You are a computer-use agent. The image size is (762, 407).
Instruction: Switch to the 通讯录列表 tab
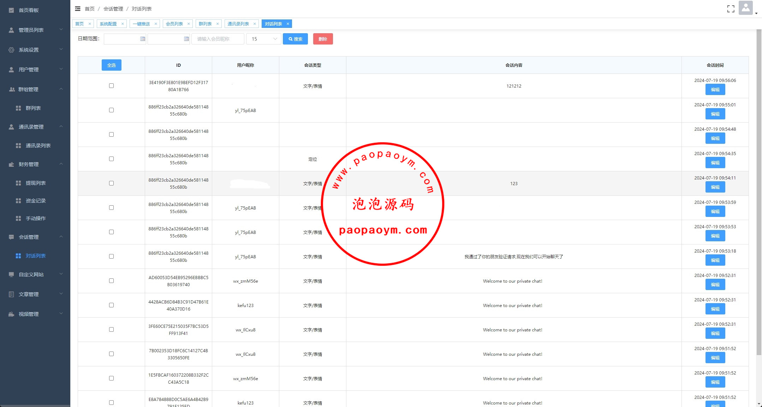pyautogui.click(x=238, y=24)
